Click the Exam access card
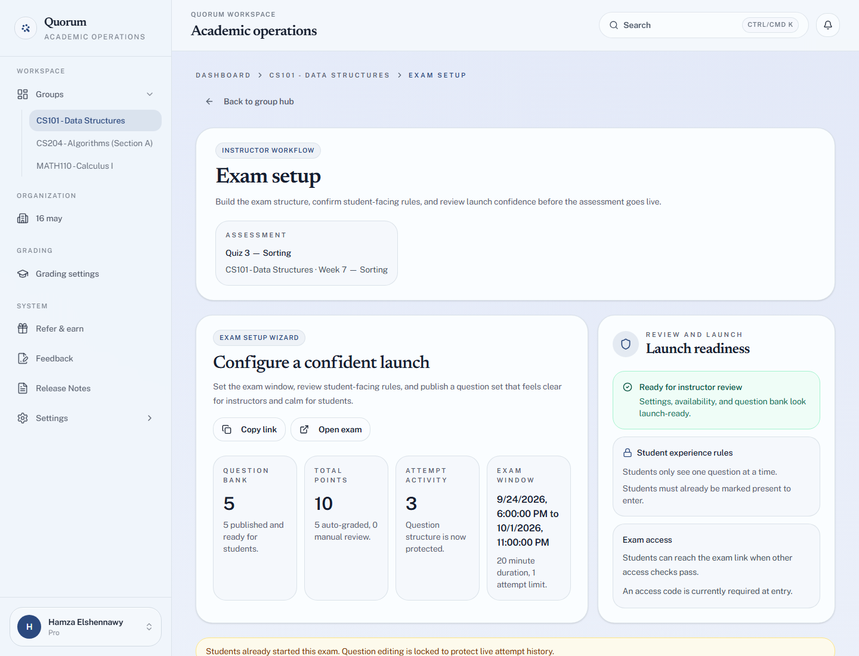The image size is (859, 656). tap(716, 566)
